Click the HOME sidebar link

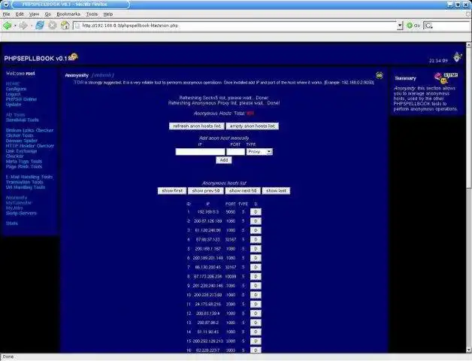click(x=13, y=83)
